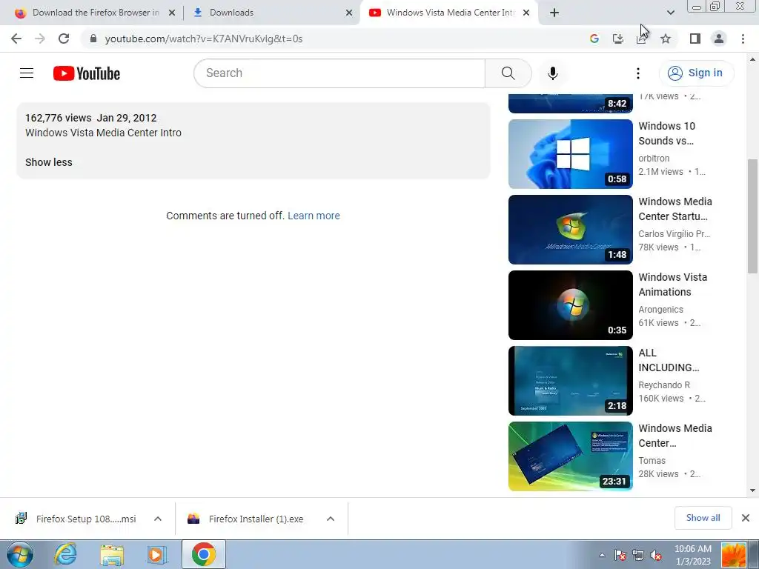Click the search magnifier button
The image size is (759, 569).
point(508,73)
